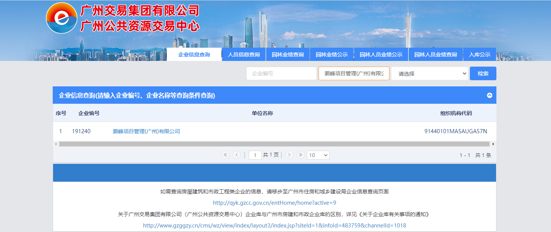Open the 入库公示 tab
The height and width of the screenshot is (232, 551).
pyautogui.click(x=479, y=54)
